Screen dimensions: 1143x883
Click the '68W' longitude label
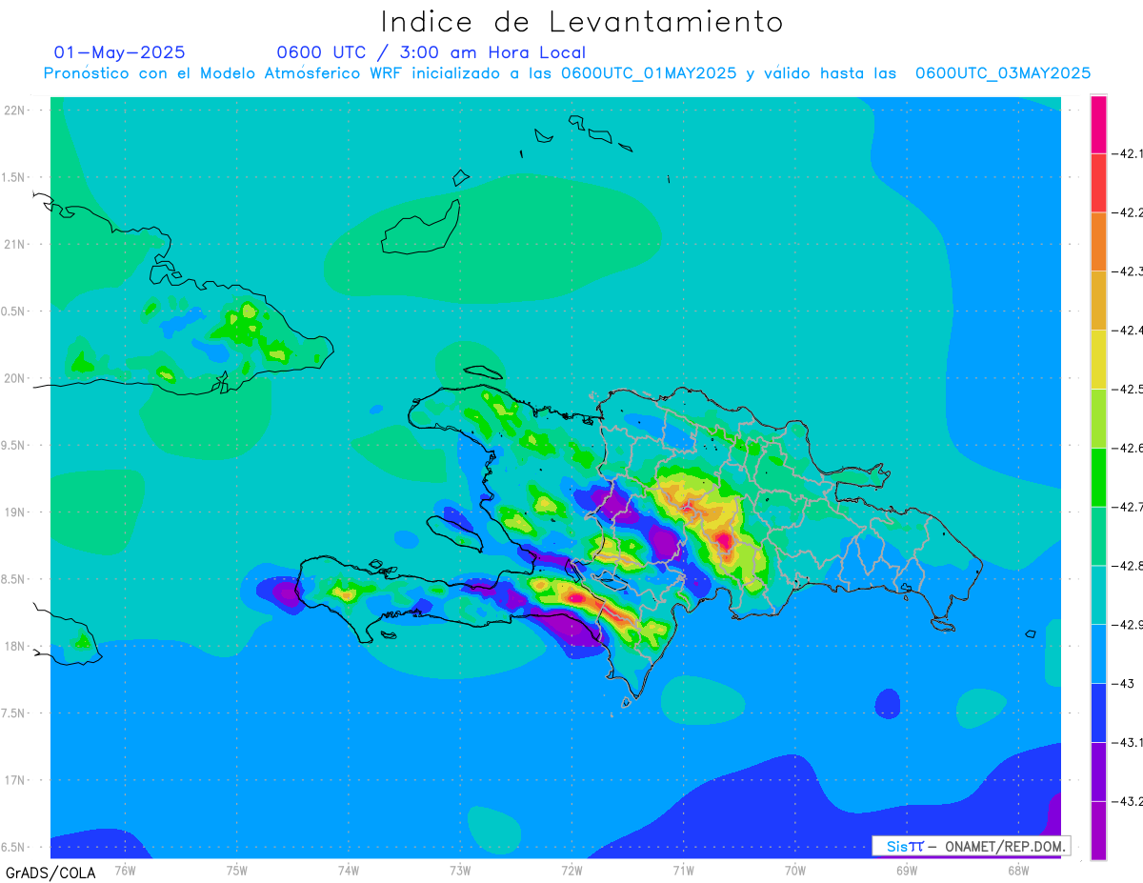pos(1018,871)
